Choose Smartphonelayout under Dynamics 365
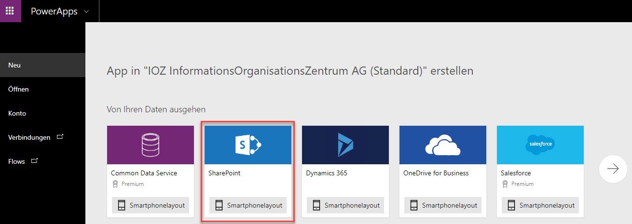This screenshot has width=632, height=224. [x=345, y=205]
